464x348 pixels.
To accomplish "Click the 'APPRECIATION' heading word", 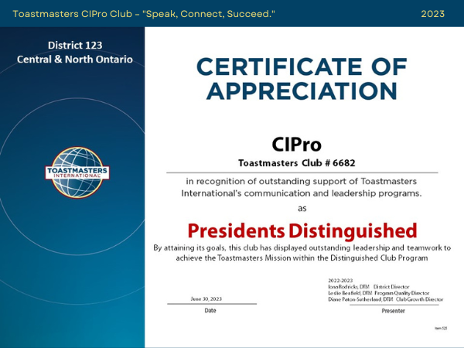I will click(x=302, y=90).
